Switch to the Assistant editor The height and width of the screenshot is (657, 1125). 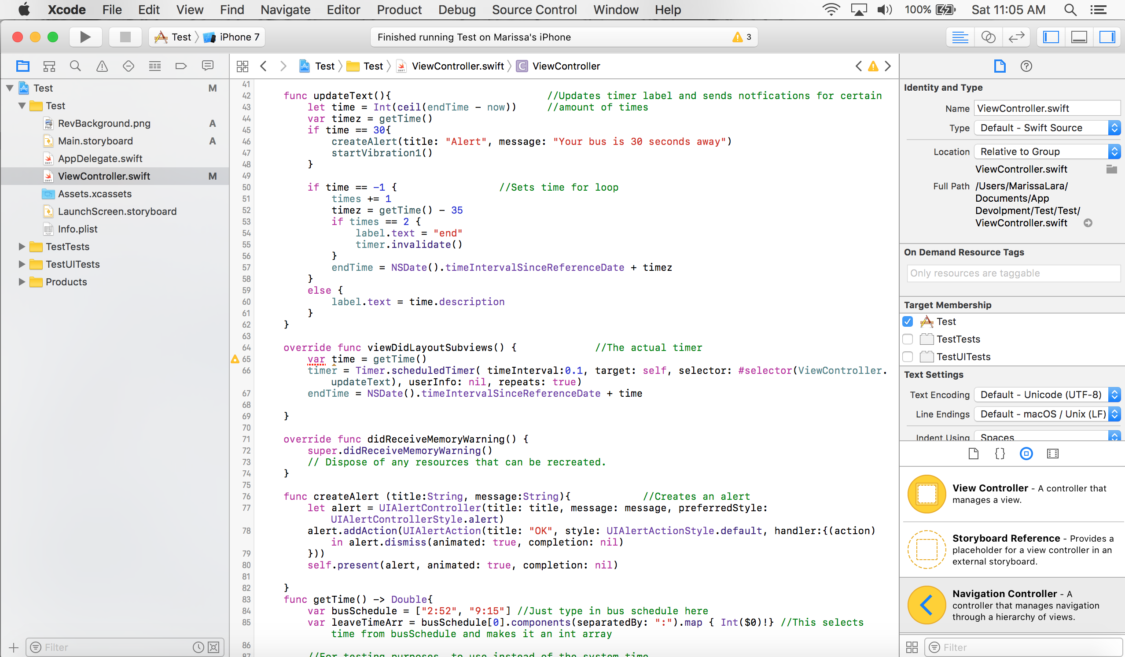click(x=989, y=37)
